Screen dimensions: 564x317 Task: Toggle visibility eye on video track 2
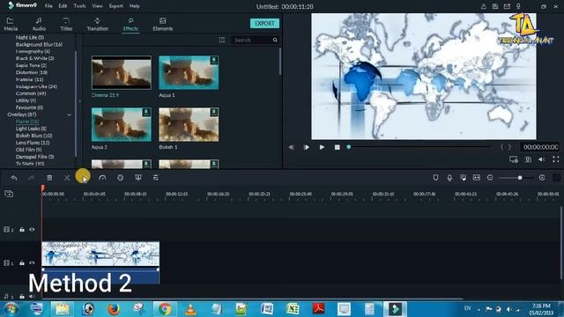(x=32, y=229)
